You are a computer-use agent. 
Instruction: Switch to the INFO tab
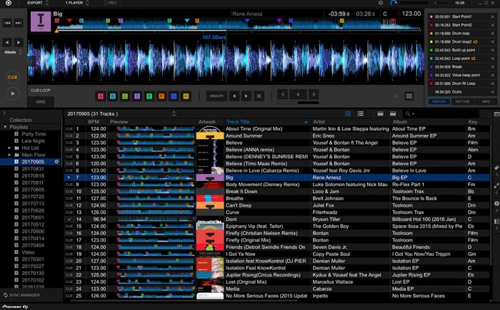(x=486, y=102)
